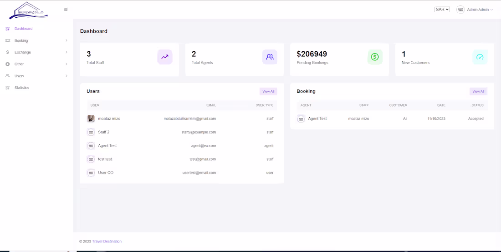Screen dimensions: 501x252
Task: Click the avatar next to Staff 2
Action: (x=91, y=132)
